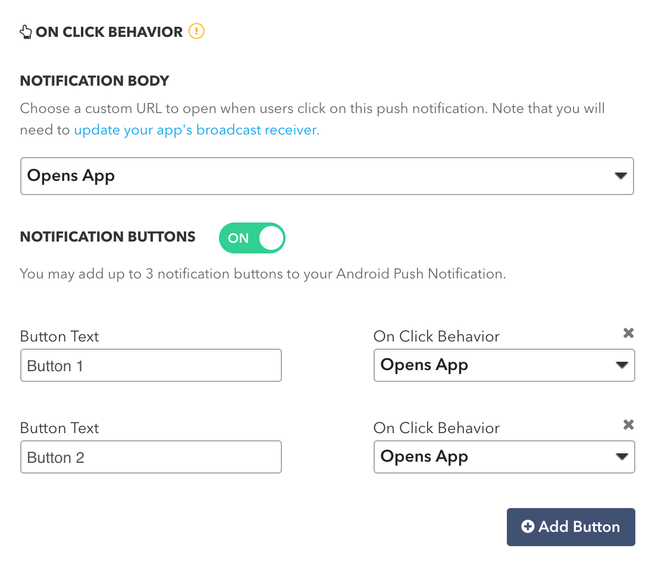Click the dropdown arrow on the Notification Body selector
Screen dimensions: 652x564
point(620,176)
